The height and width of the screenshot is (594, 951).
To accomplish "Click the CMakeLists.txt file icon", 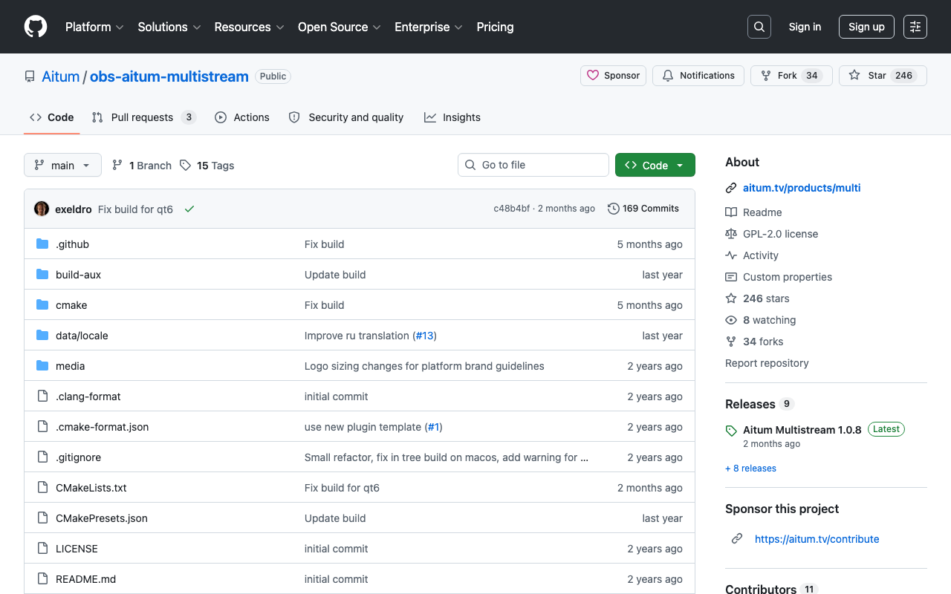I will click(42, 488).
